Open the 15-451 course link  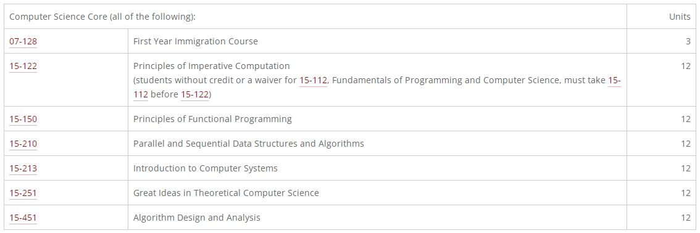[x=23, y=218]
